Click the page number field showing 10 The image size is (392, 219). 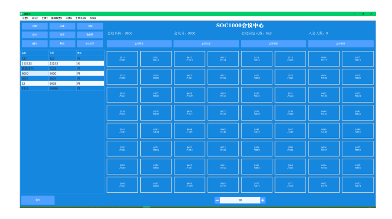[x=240, y=200]
